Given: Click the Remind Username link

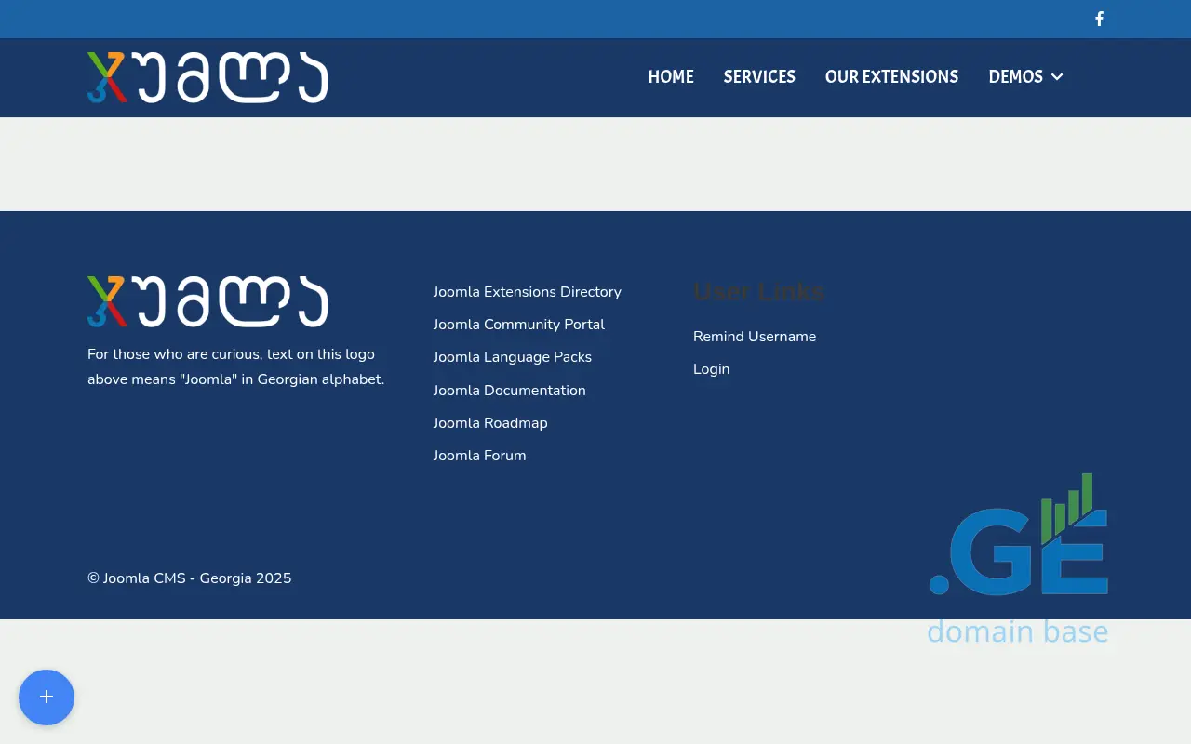Looking at the screenshot, I should [754, 337].
